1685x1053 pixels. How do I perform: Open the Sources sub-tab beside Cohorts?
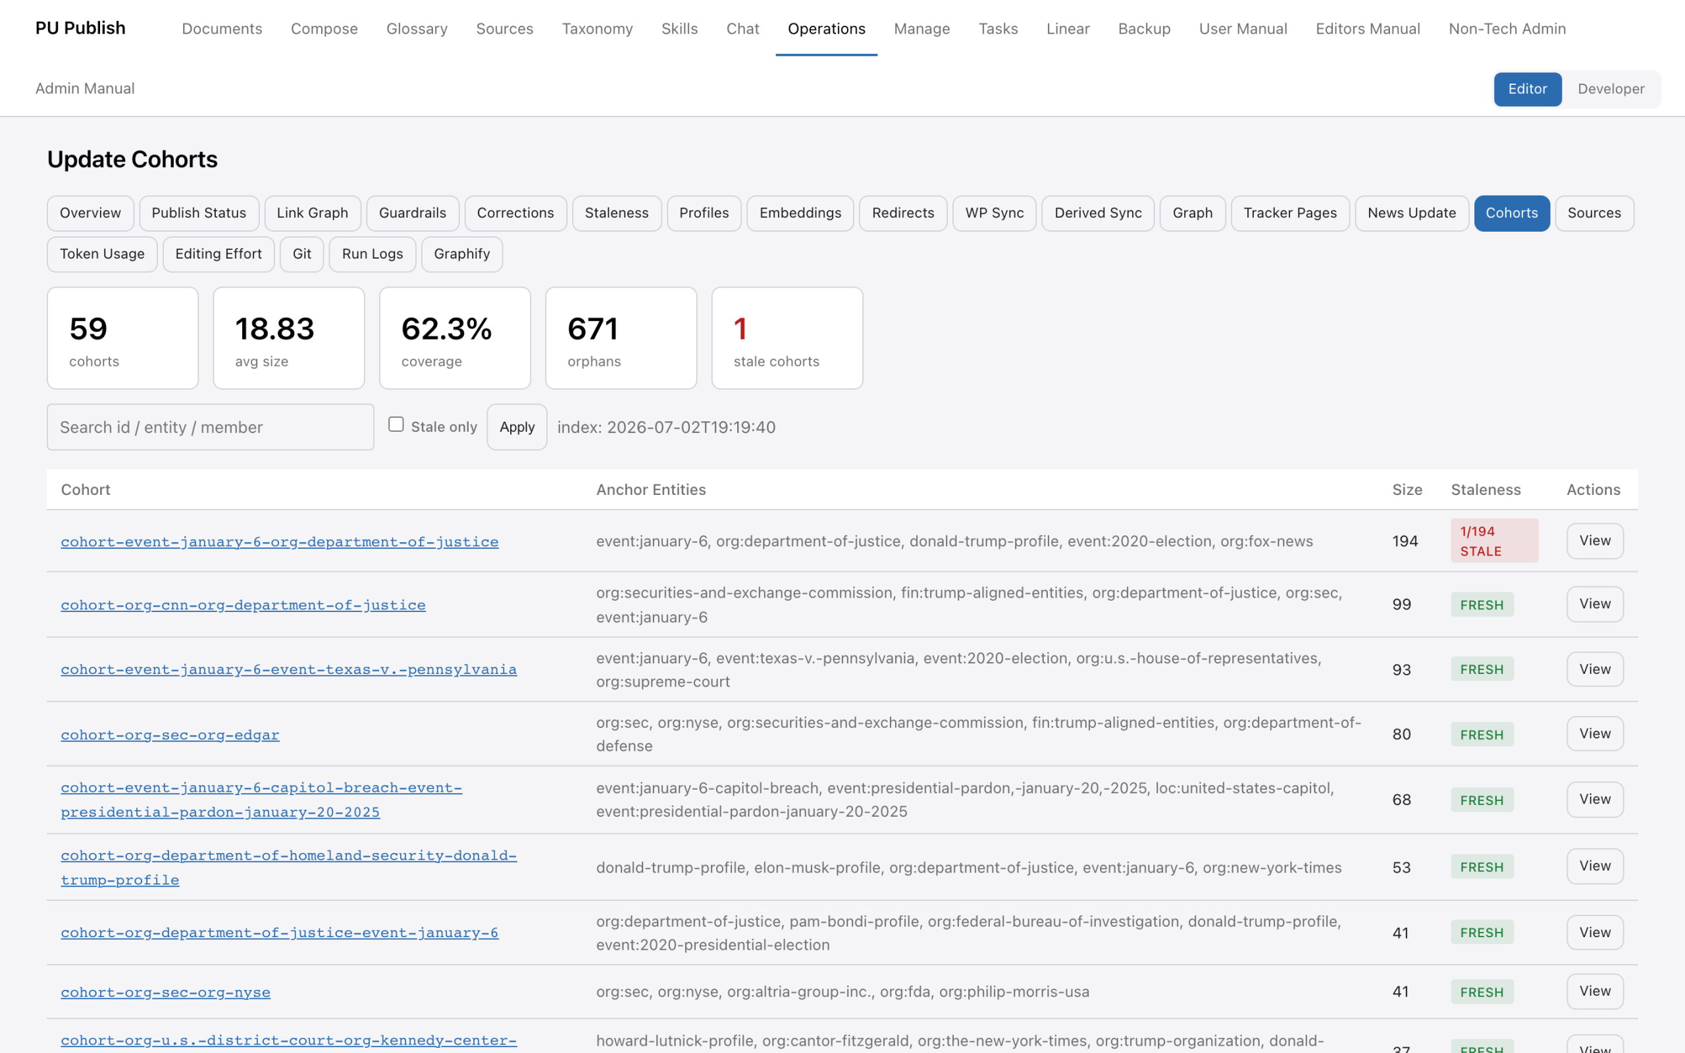1594,213
